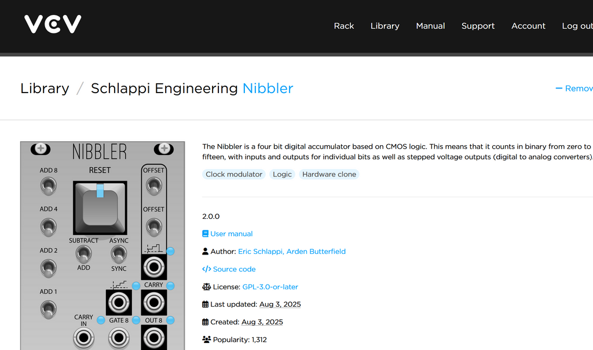
Task: Click the staircase output jack left of CARRY
Action: pos(119,303)
